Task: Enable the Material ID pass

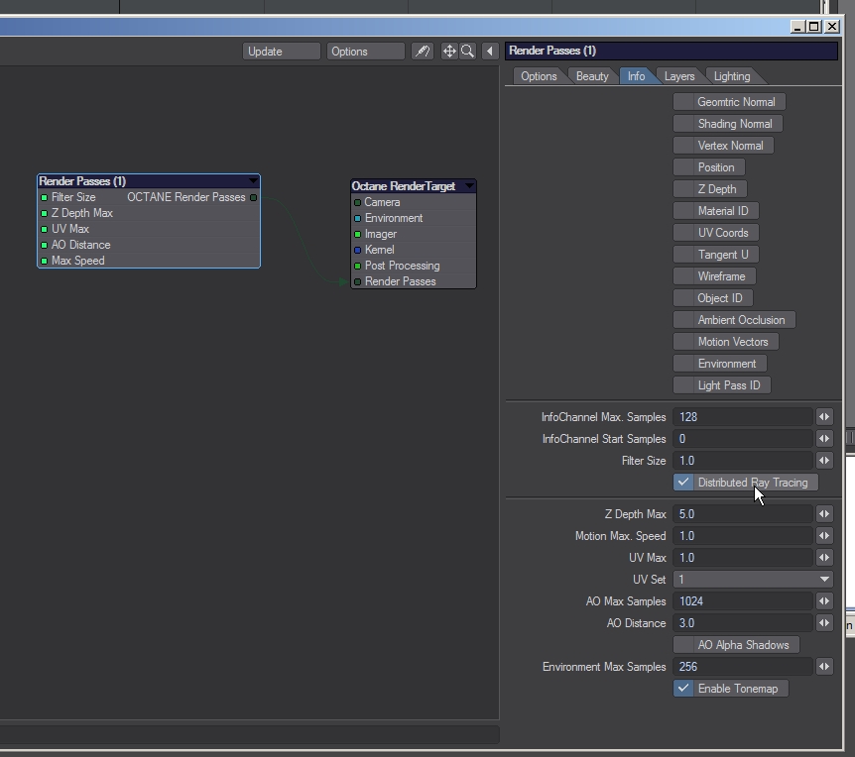Action: click(716, 211)
